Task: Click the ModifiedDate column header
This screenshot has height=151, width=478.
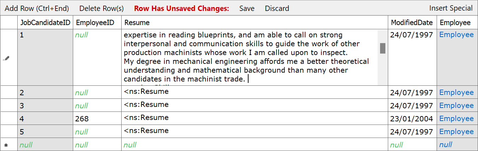Action: [x=412, y=23]
